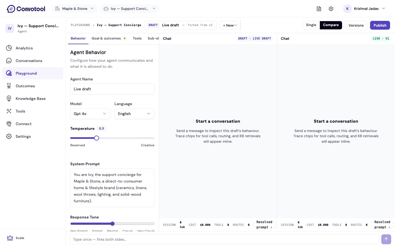Image resolution: width=395 pixels, height=247 pixels.
Task: Click the Connect plug icon
Action: coord(9,124)
